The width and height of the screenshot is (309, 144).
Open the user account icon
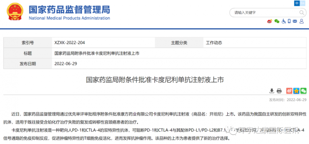302,21
